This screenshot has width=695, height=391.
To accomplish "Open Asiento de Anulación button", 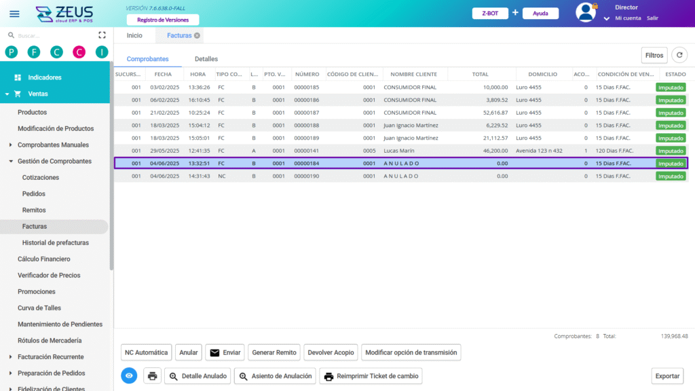I will point(275,376).
